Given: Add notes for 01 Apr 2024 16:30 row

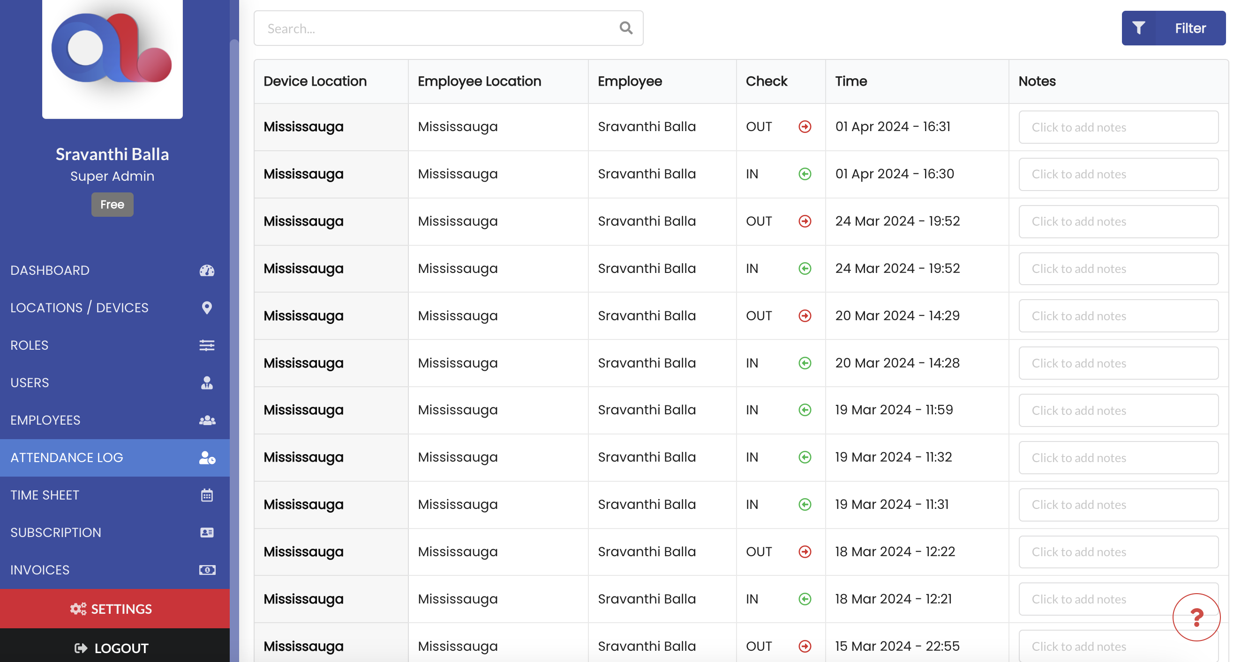Looking at the screenshot, I should click(1119, 175).
